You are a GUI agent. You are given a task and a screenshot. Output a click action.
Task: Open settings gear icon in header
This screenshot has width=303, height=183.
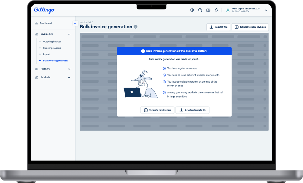(192, 10)
